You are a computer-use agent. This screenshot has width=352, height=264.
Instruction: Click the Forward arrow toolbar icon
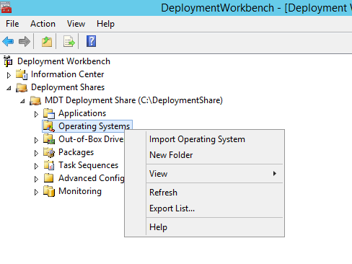25,41
